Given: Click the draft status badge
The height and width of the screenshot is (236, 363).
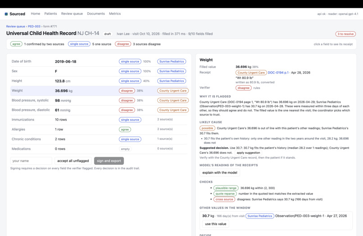Looking at the screenshot, I should coord(108,34).
